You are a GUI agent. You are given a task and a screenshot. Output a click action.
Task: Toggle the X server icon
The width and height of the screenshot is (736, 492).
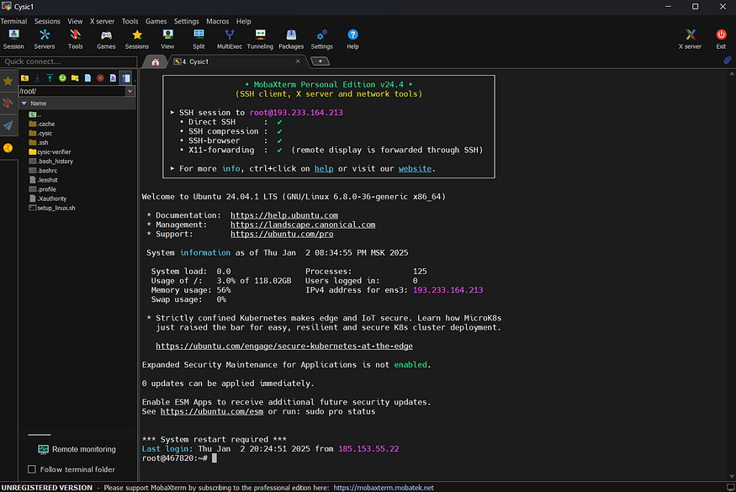click(690, 39)
